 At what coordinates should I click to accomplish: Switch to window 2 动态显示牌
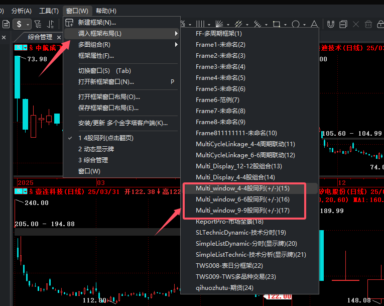point(121,149)
